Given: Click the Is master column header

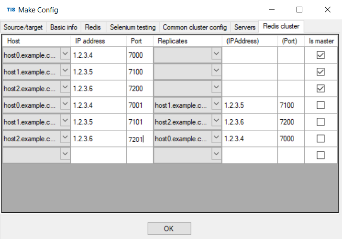Looking at the screenshot, I should [321, 41].
